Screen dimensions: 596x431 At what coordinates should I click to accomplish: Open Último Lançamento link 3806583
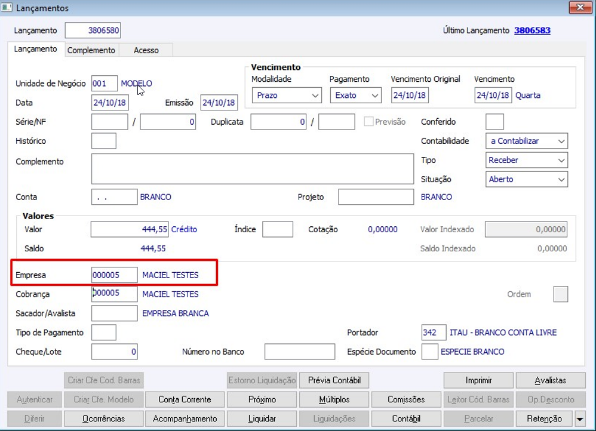tap(532, 30)
